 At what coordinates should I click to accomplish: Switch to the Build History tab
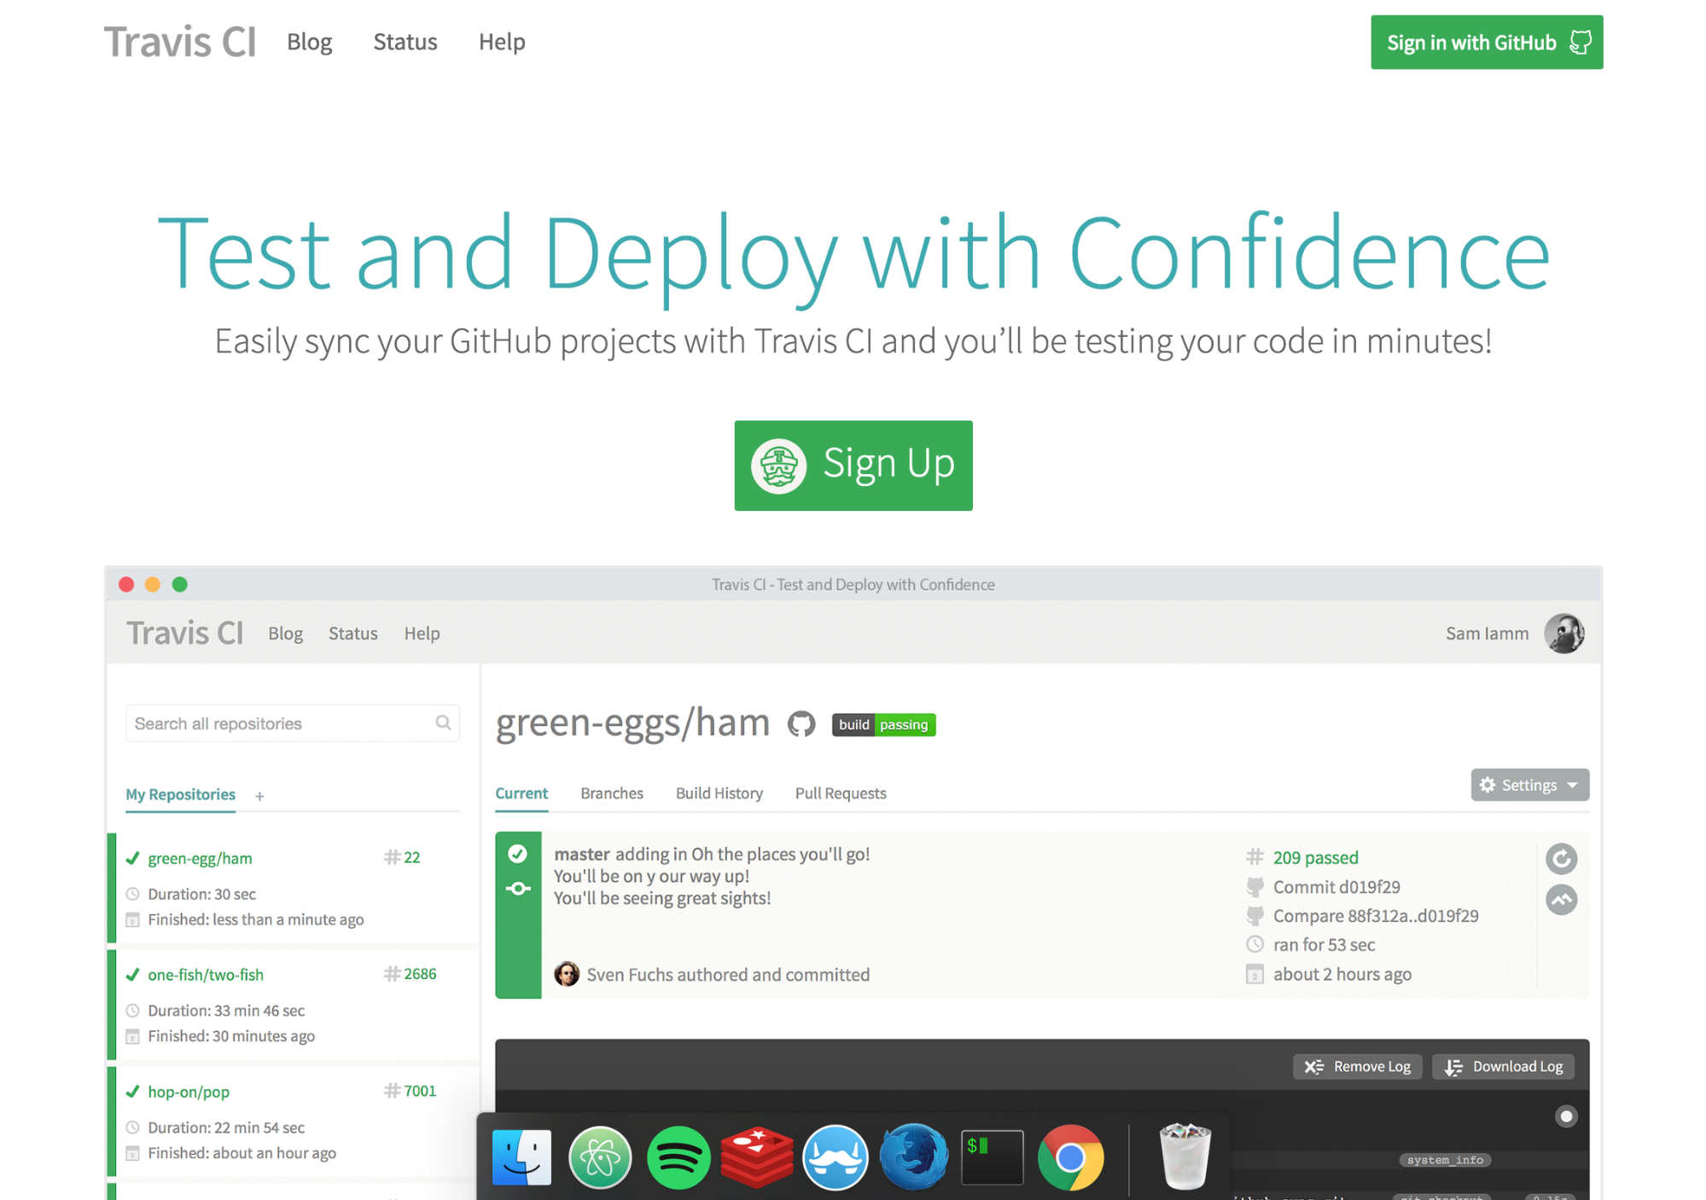(x=719, y=793)
